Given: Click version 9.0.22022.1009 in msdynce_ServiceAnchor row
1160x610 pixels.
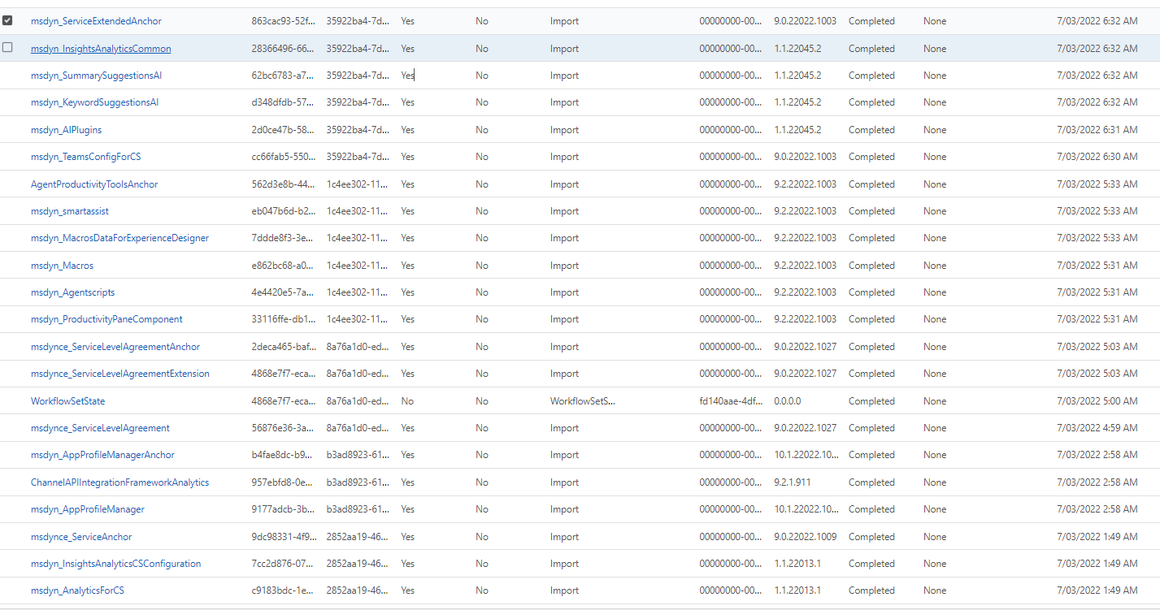Looking at the screenshot, I should tap(805, 537).
